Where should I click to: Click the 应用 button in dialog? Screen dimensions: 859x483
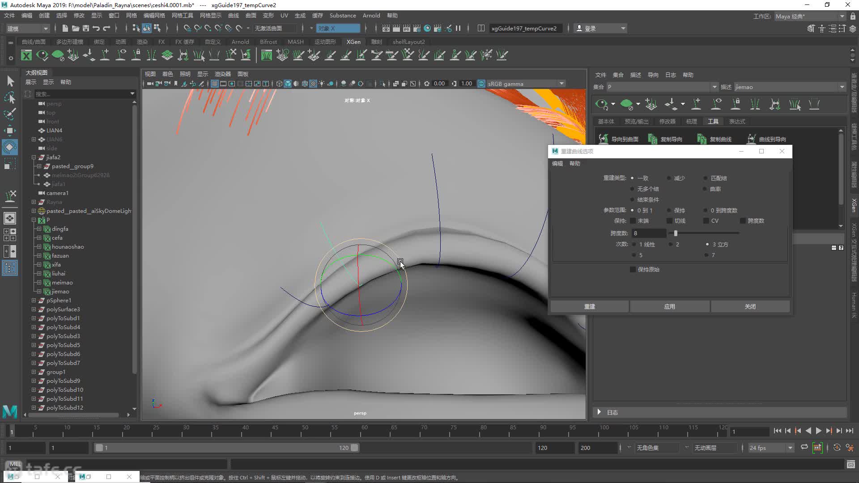669,306
